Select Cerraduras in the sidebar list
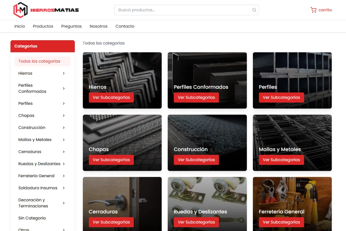 coord(30,152)
